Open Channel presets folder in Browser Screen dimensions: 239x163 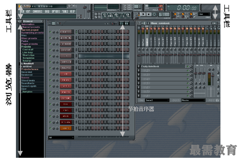point(31,27)
